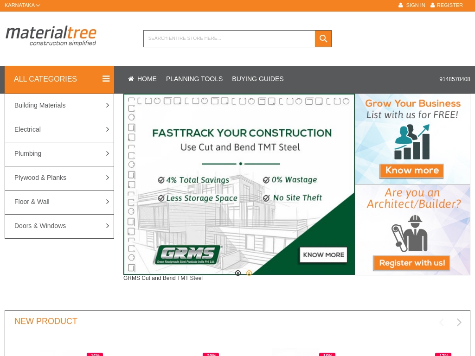Viewport: 475px width, 356px height.
Task: Click the SIGN IN person icon
Action: click(x=401, y=5)
